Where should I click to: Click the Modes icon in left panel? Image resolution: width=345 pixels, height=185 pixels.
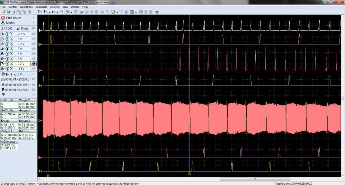click(3, 23)
